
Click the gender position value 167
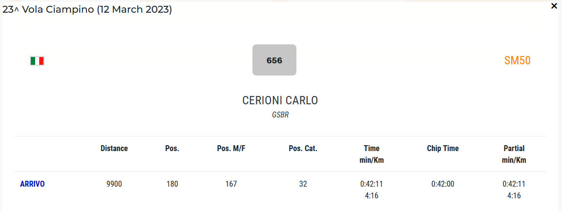pyautogui.click(x=231, y=184)
